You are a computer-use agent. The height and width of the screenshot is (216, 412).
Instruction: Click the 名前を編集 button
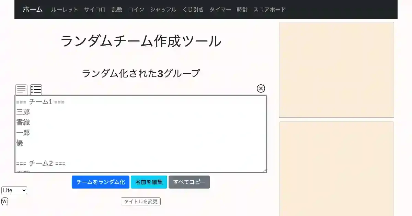[149, 182]
